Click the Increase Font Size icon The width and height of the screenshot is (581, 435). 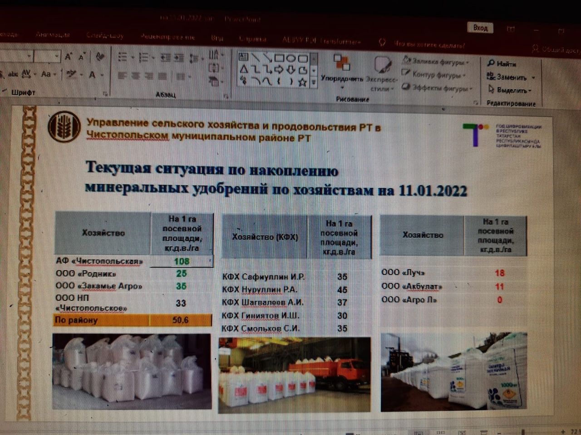tap(68, 57)
